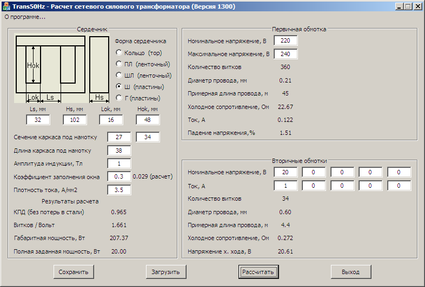The width and height of the screenshot is (425, 287).
Task: Click the Напряжение х. хода value 20.61
Action: coord(285,251)
